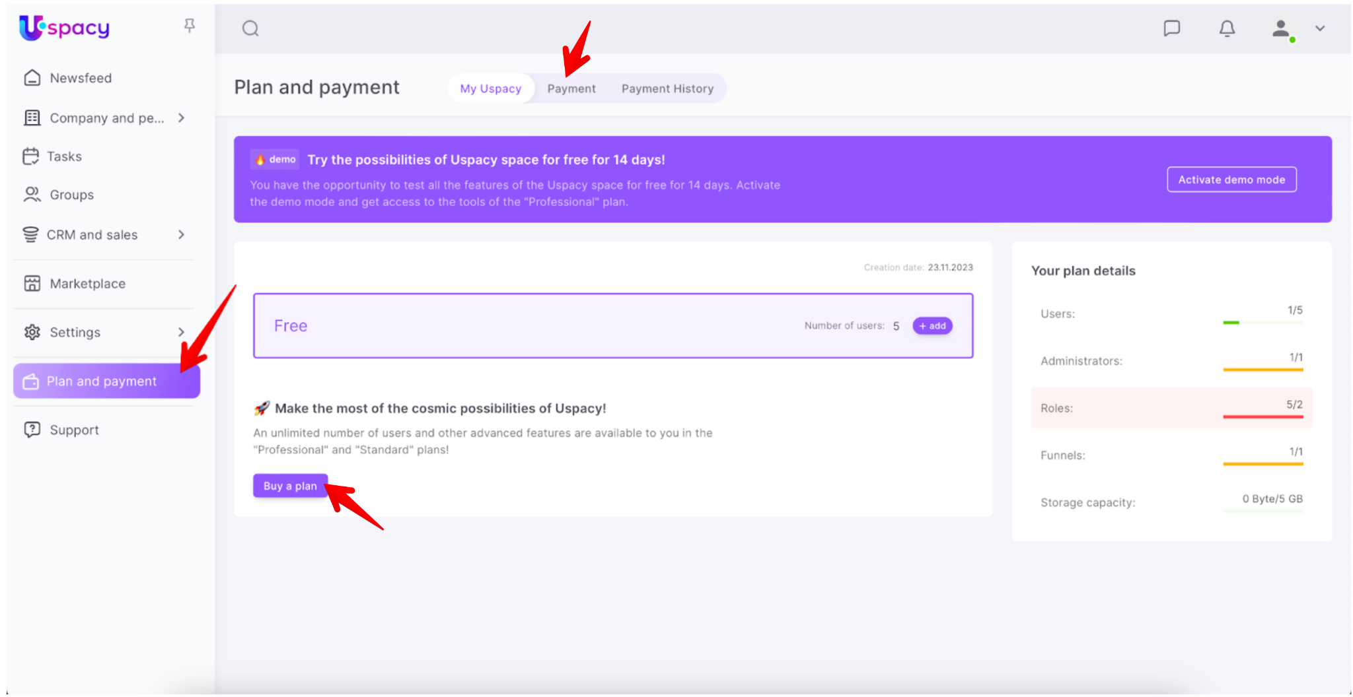Pin the sidebar with pin icon
The image size is (1353, 697).
190,26
